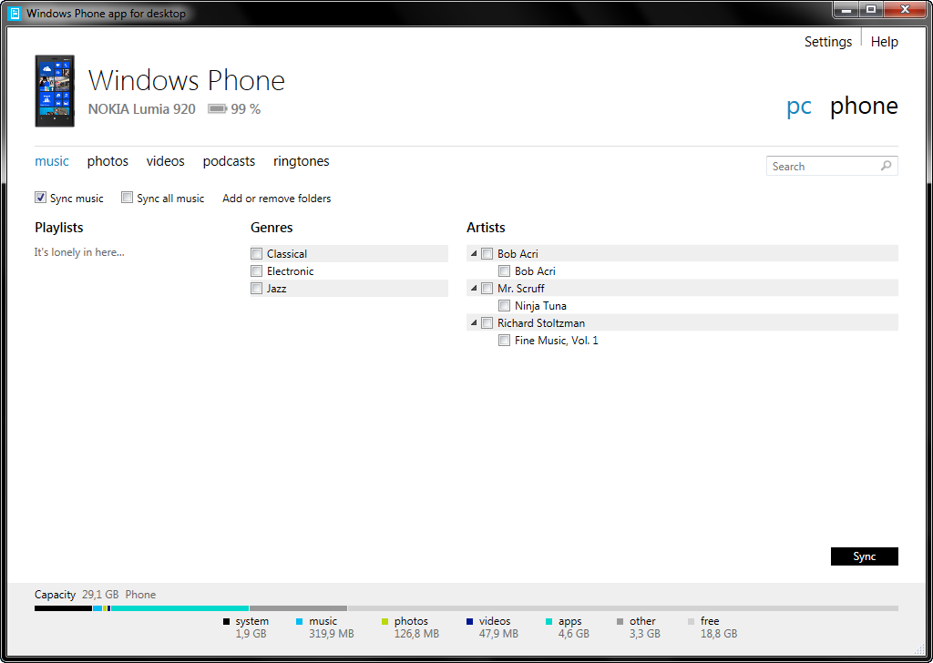The image size is (933, 663).
Task: Click the black system legend square
Action: 226,621
